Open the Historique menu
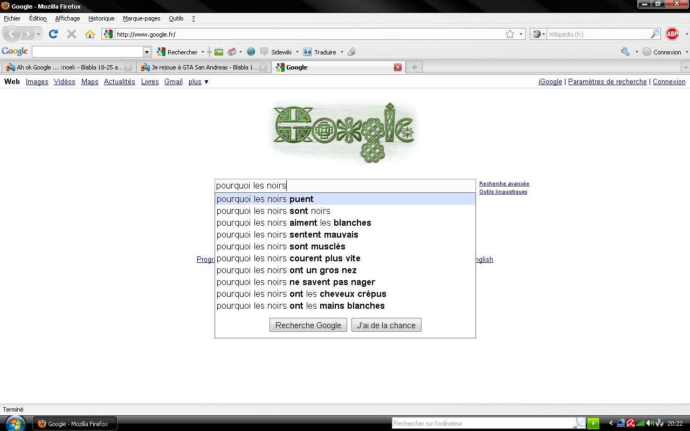The image size is (690, 431). 101,18
